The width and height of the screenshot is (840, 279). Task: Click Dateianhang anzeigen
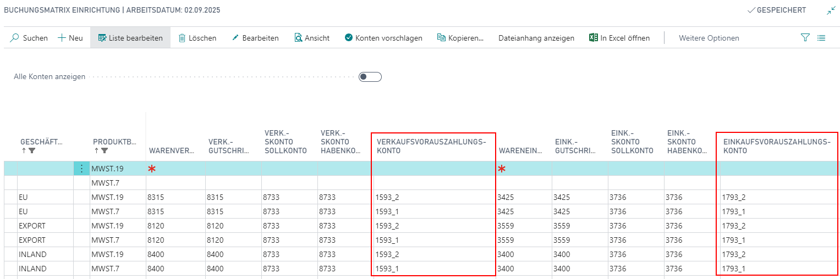click(536, 38)
